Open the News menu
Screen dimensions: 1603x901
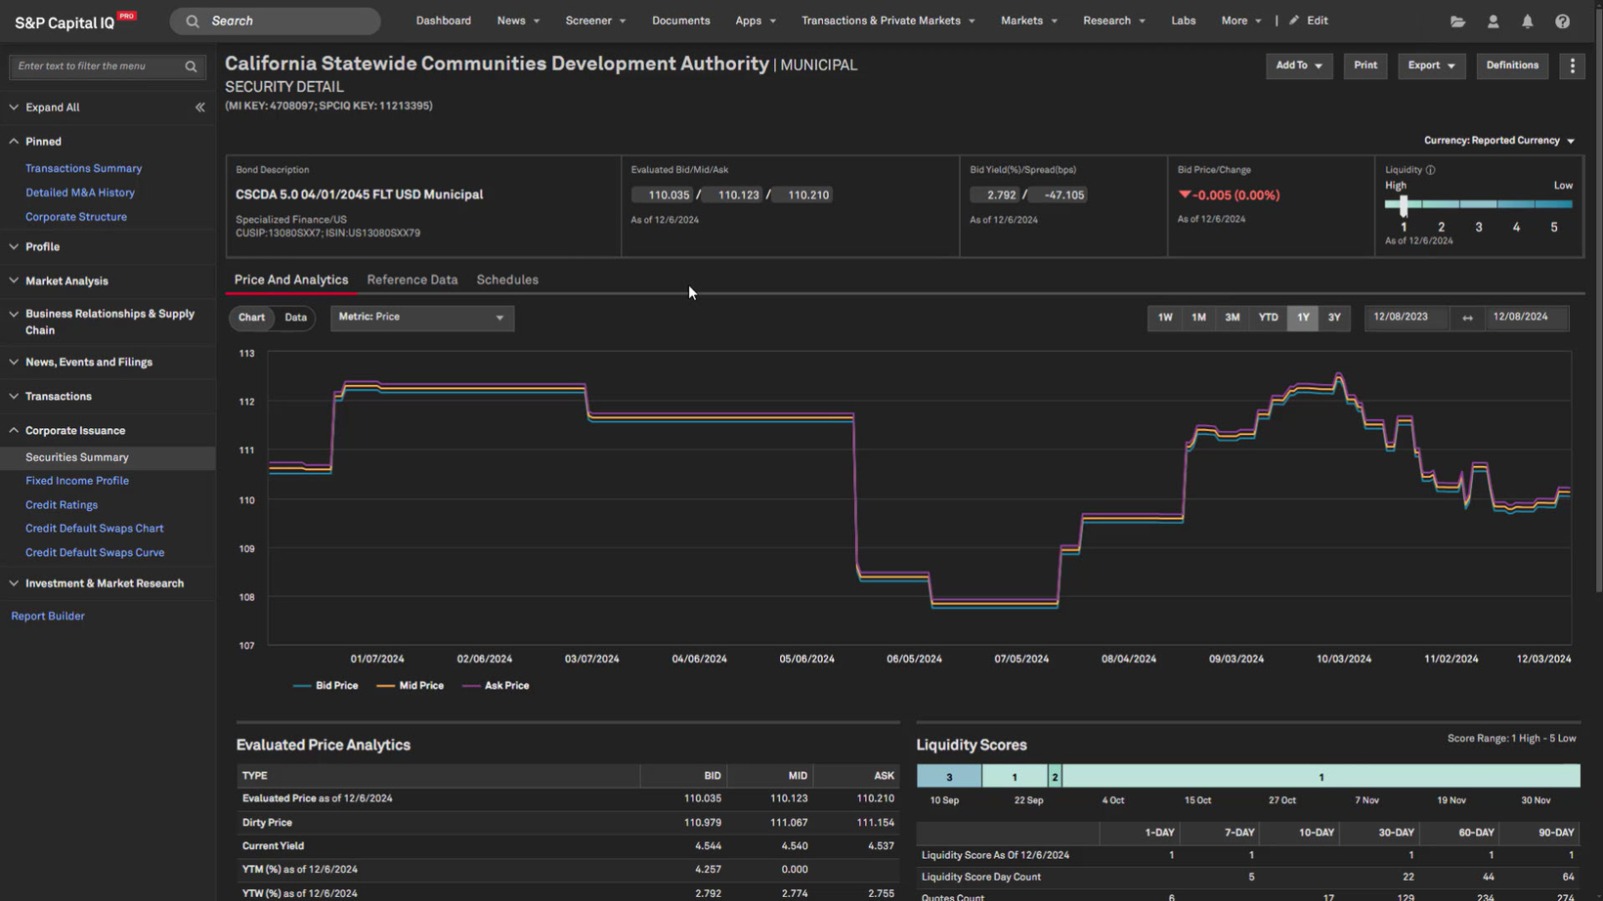pyautogui.click(x=518, y=21)
